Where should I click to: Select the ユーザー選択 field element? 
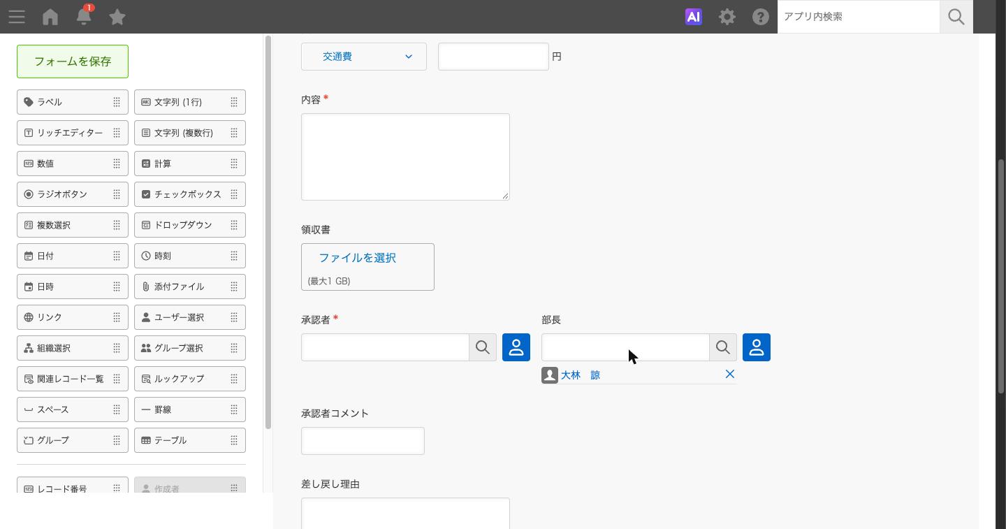click(x=190, y=317)
